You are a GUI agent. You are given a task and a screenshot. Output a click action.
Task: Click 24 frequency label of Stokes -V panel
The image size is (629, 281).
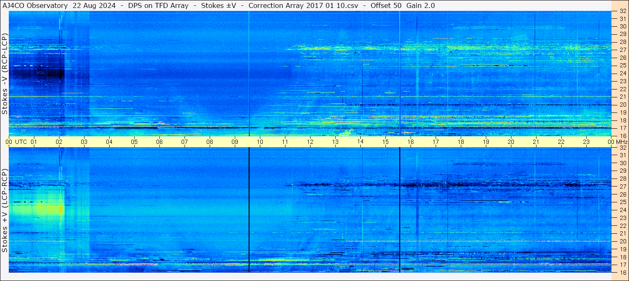[x=622, y=73]
